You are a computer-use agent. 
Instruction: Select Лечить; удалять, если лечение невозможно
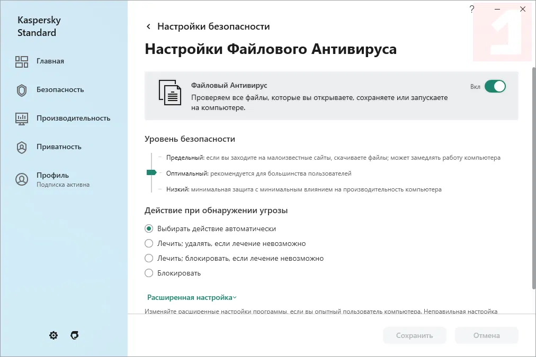coord(149,243)
